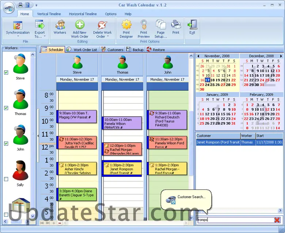285x233 pixels.
Task: Click the customer search input field
Action: 235,220
